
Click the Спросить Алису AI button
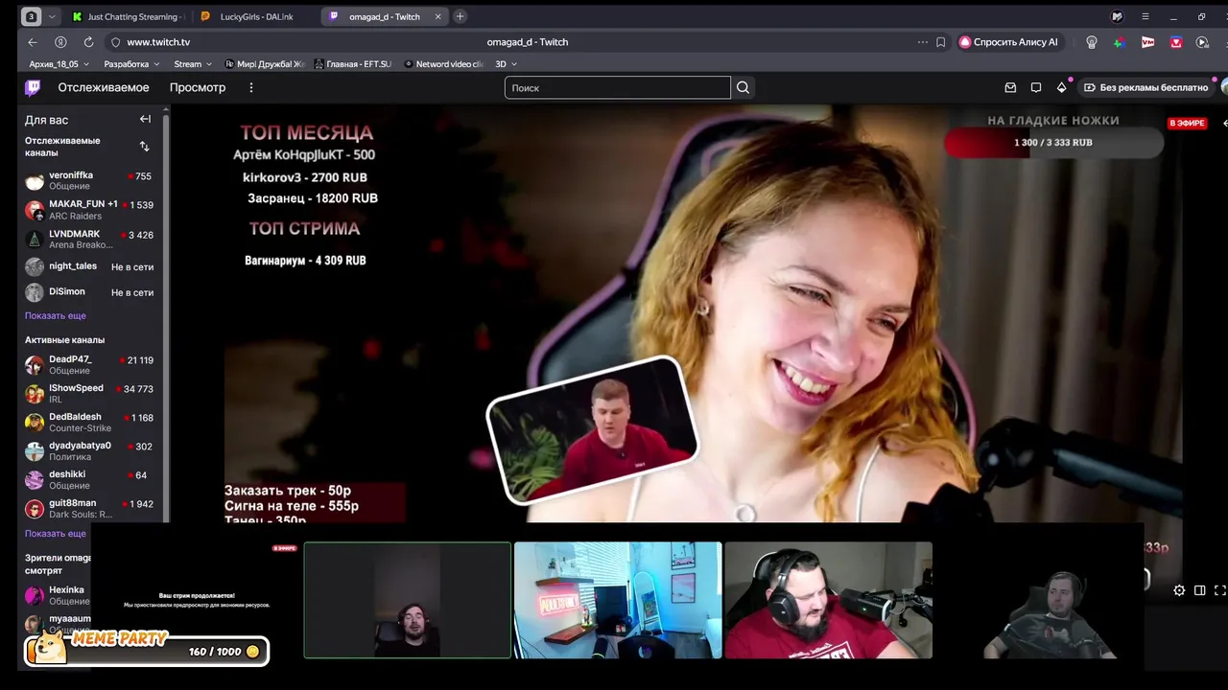point(1009,42)
